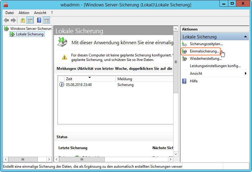Click the Meldung column header
The image size is (252, 172).
144,79
